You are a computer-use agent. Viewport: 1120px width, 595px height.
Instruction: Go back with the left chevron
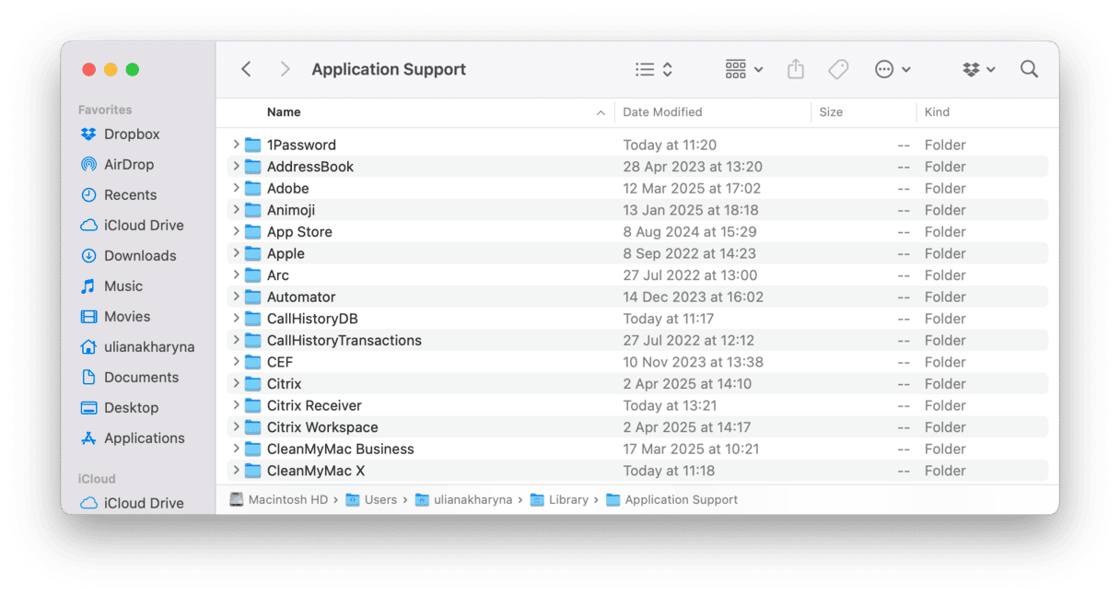click(246, 69)
